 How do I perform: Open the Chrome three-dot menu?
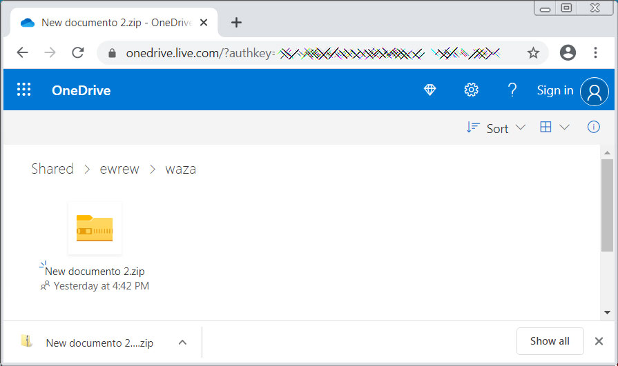pyautogui.click(x=595, y=52)
